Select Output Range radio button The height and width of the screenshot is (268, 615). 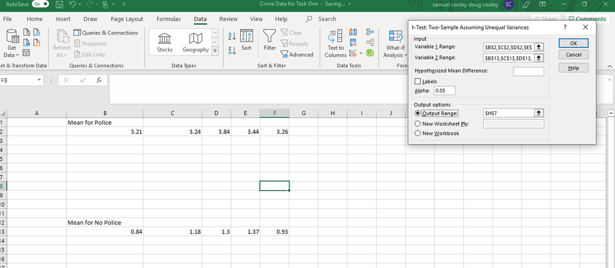click(x=418, y=113)
